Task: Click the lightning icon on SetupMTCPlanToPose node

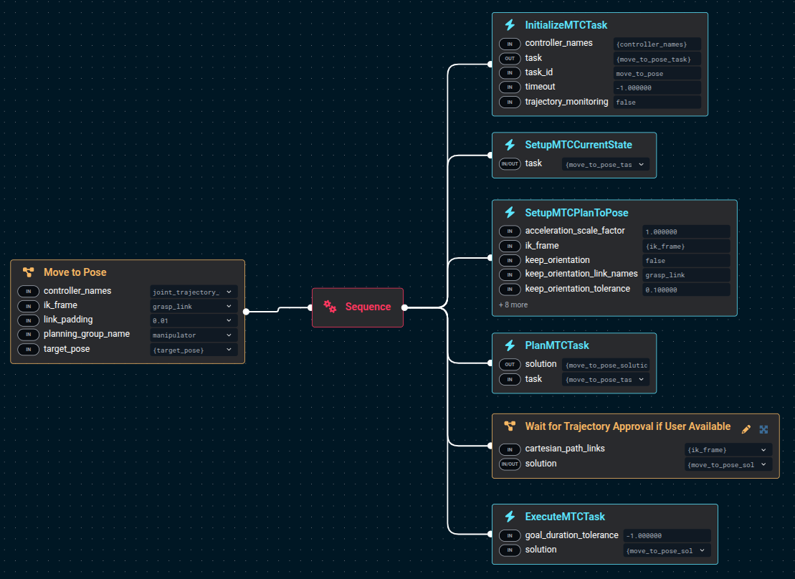Action: tap(510, 213)
